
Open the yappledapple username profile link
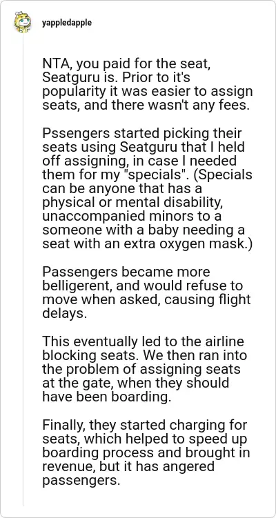tap(67, 23)
